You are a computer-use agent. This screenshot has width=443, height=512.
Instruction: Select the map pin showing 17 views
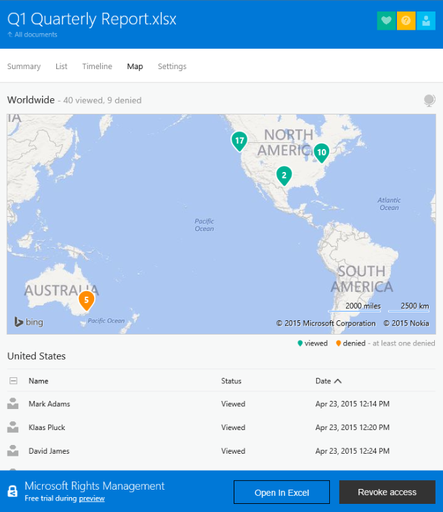[238, 141]
